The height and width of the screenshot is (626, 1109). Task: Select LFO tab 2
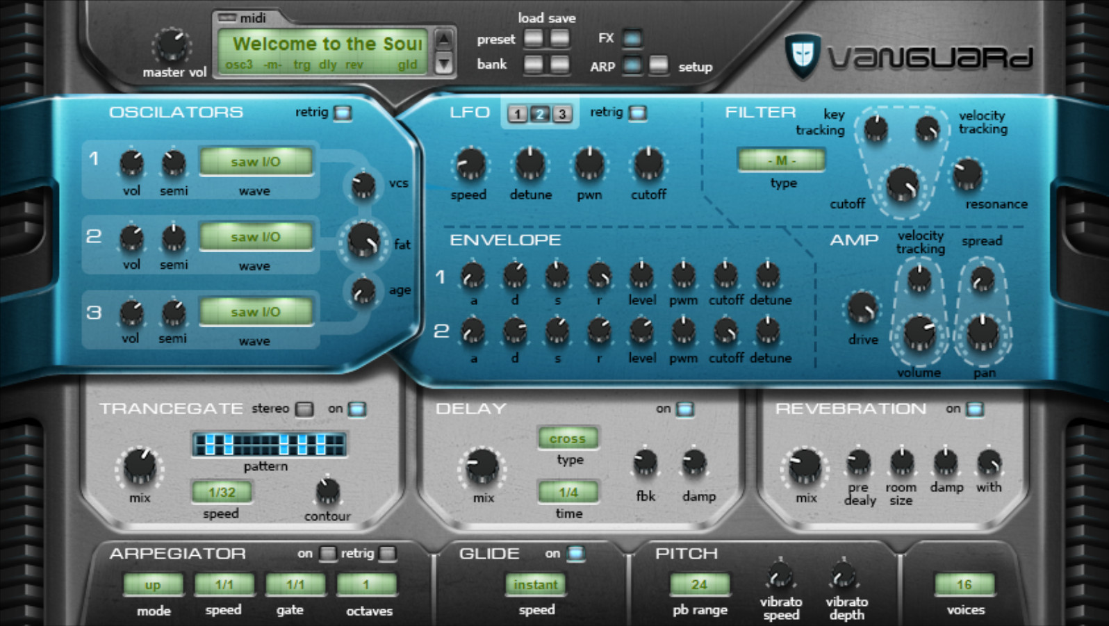[540, 113]
